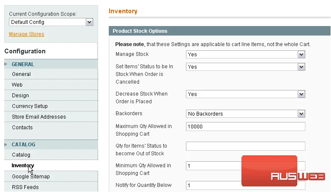Click the CATALOG section arrow icon
Screen dimensions: 331x192
coord(6,145)
